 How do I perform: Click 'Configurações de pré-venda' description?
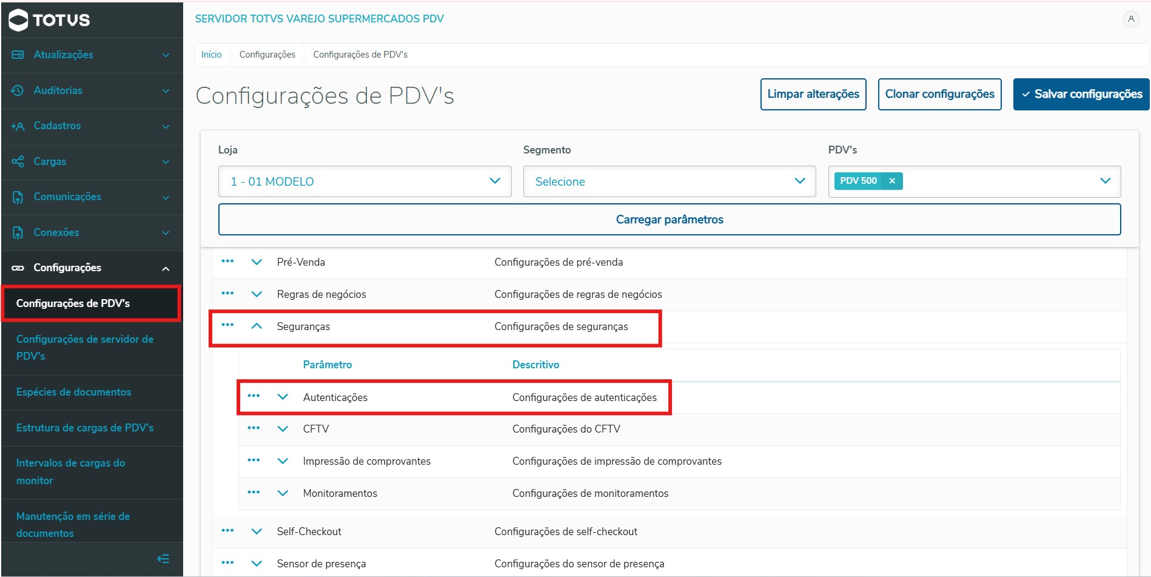click(559, 262)
